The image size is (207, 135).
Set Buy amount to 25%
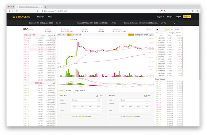[75, 107]
